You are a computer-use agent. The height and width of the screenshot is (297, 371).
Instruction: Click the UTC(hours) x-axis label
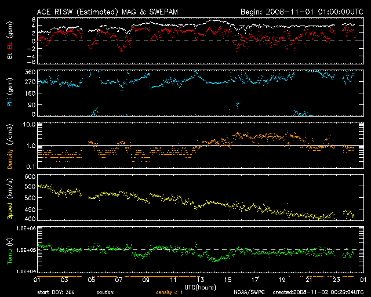coord(201,285)
